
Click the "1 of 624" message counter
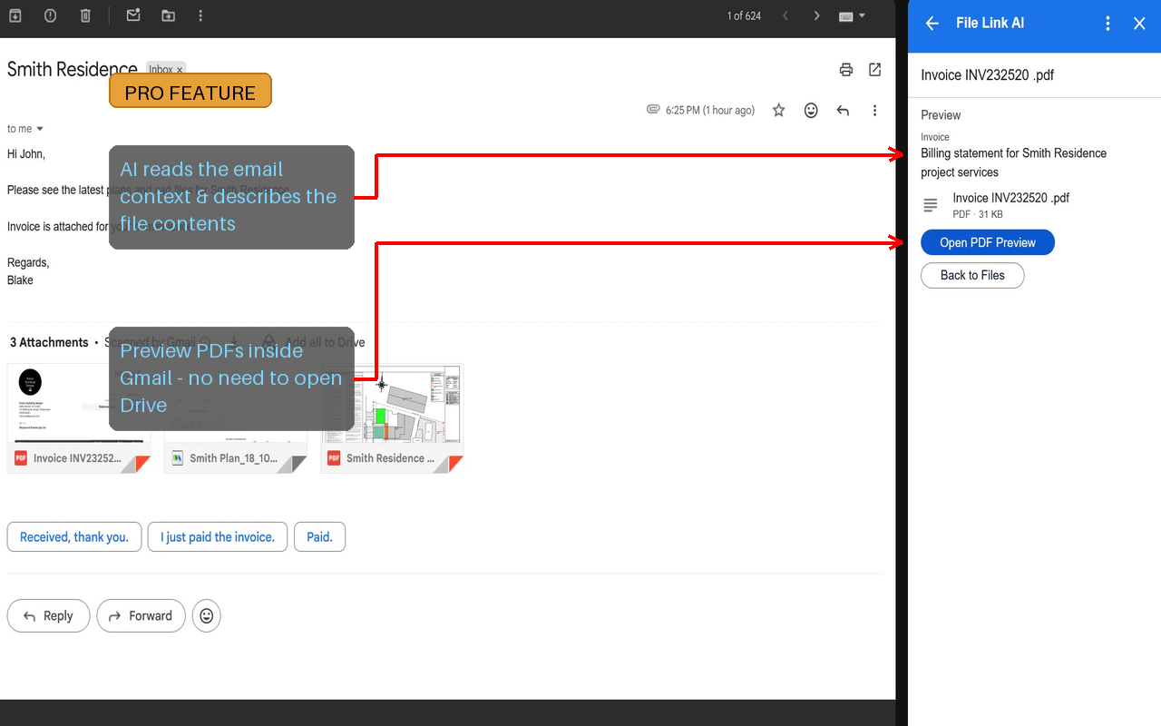pyautogui.click(x=744, y=15)
